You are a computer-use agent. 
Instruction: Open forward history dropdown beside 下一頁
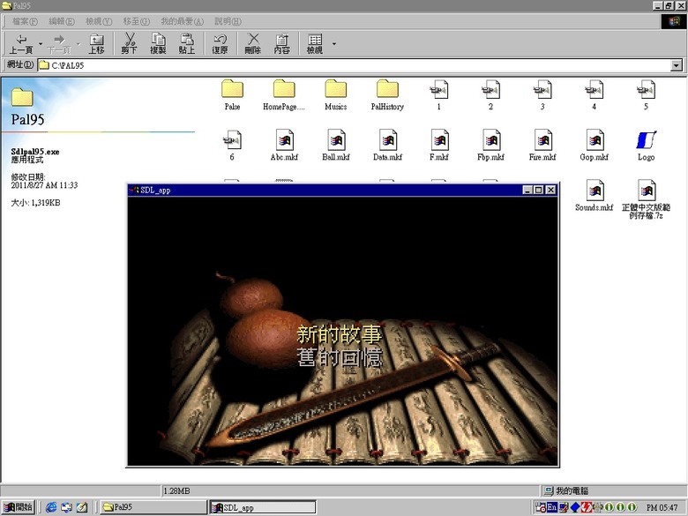(79, 44)
